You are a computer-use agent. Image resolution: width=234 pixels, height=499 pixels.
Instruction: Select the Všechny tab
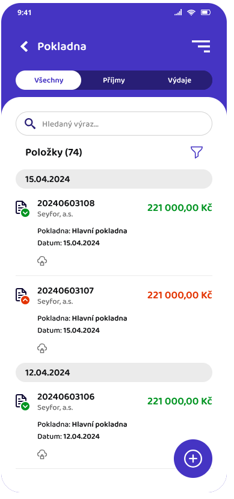click(x=49, y=80)
